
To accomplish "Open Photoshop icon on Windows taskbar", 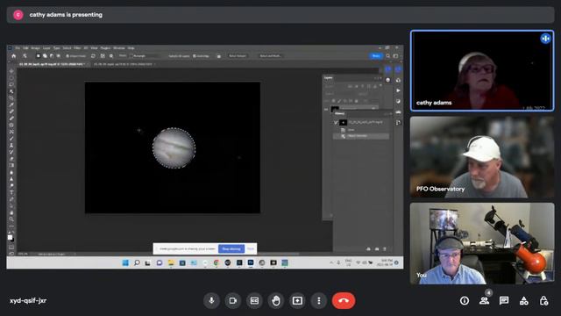I will point(251,263).
